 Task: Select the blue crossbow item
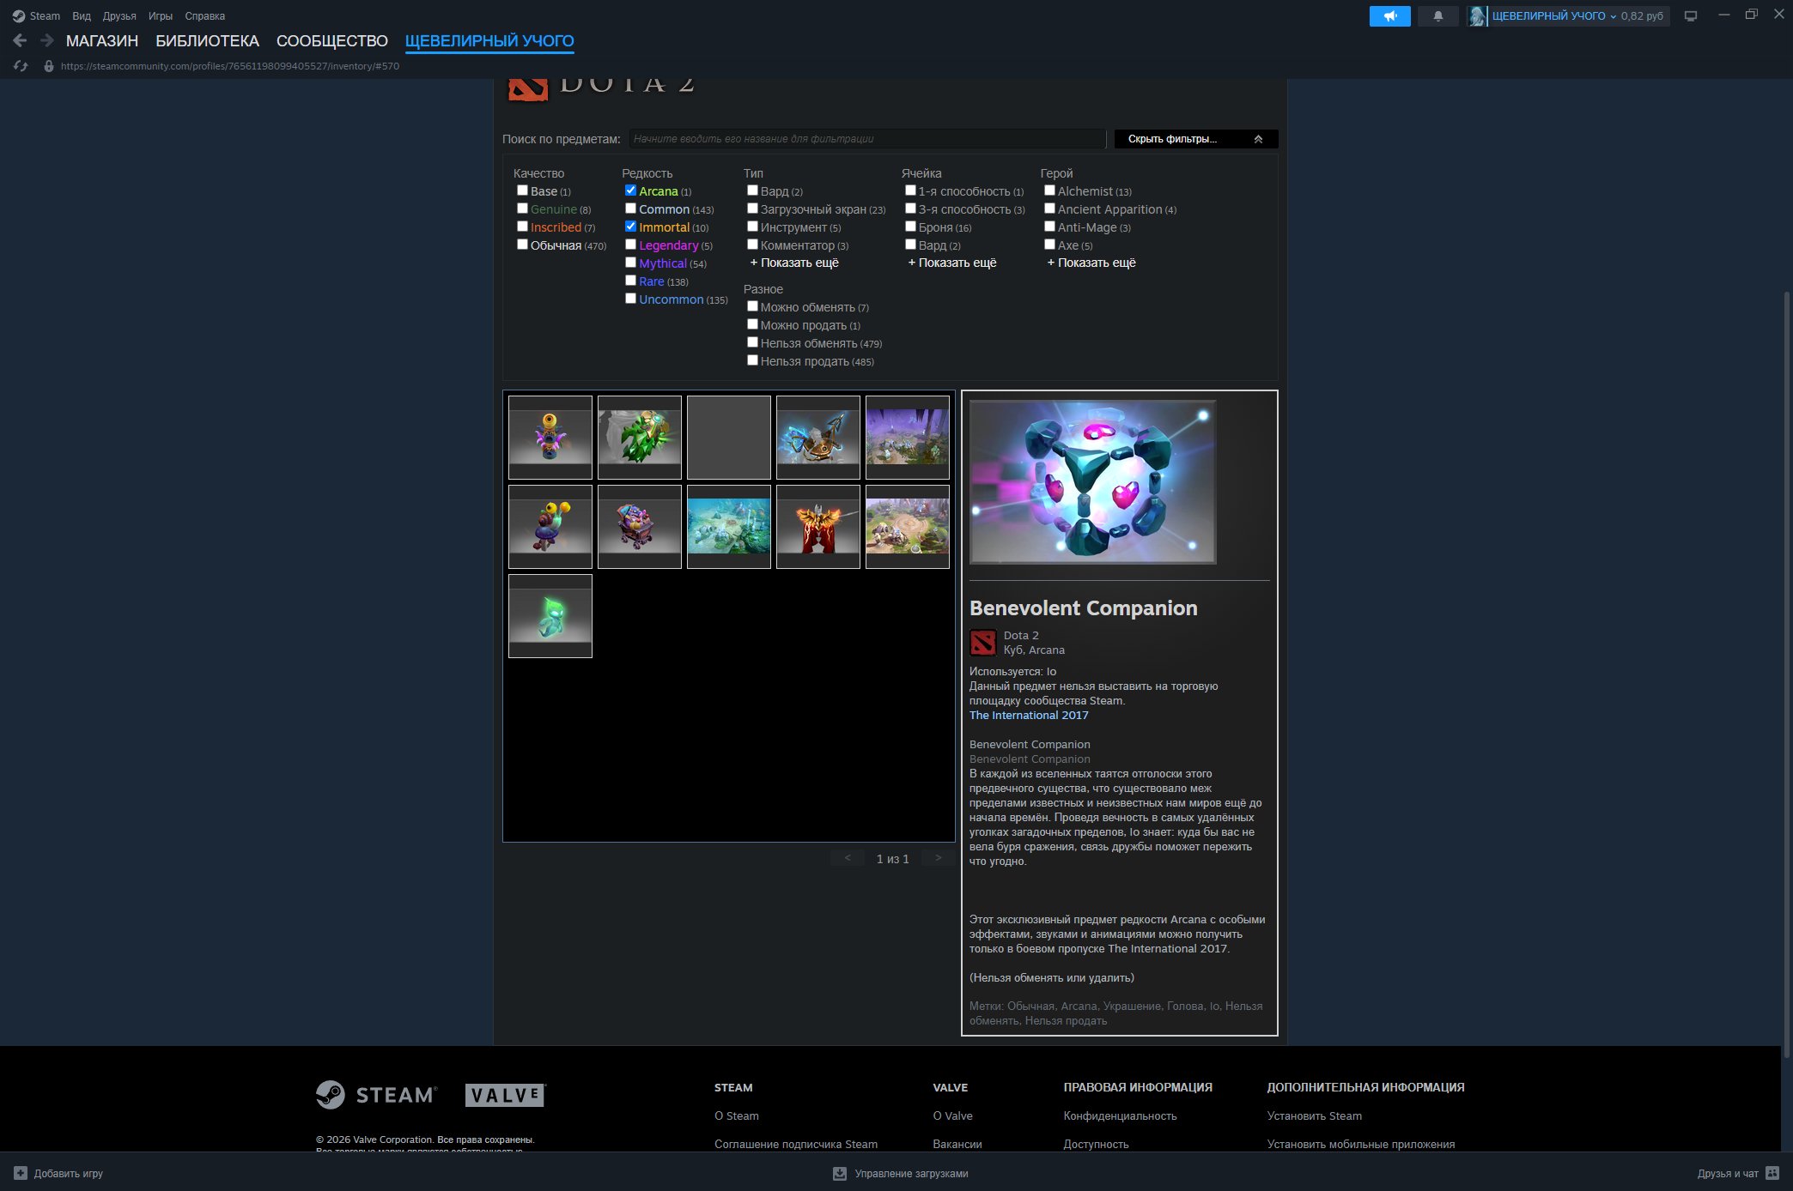click(x=818, y=438)
